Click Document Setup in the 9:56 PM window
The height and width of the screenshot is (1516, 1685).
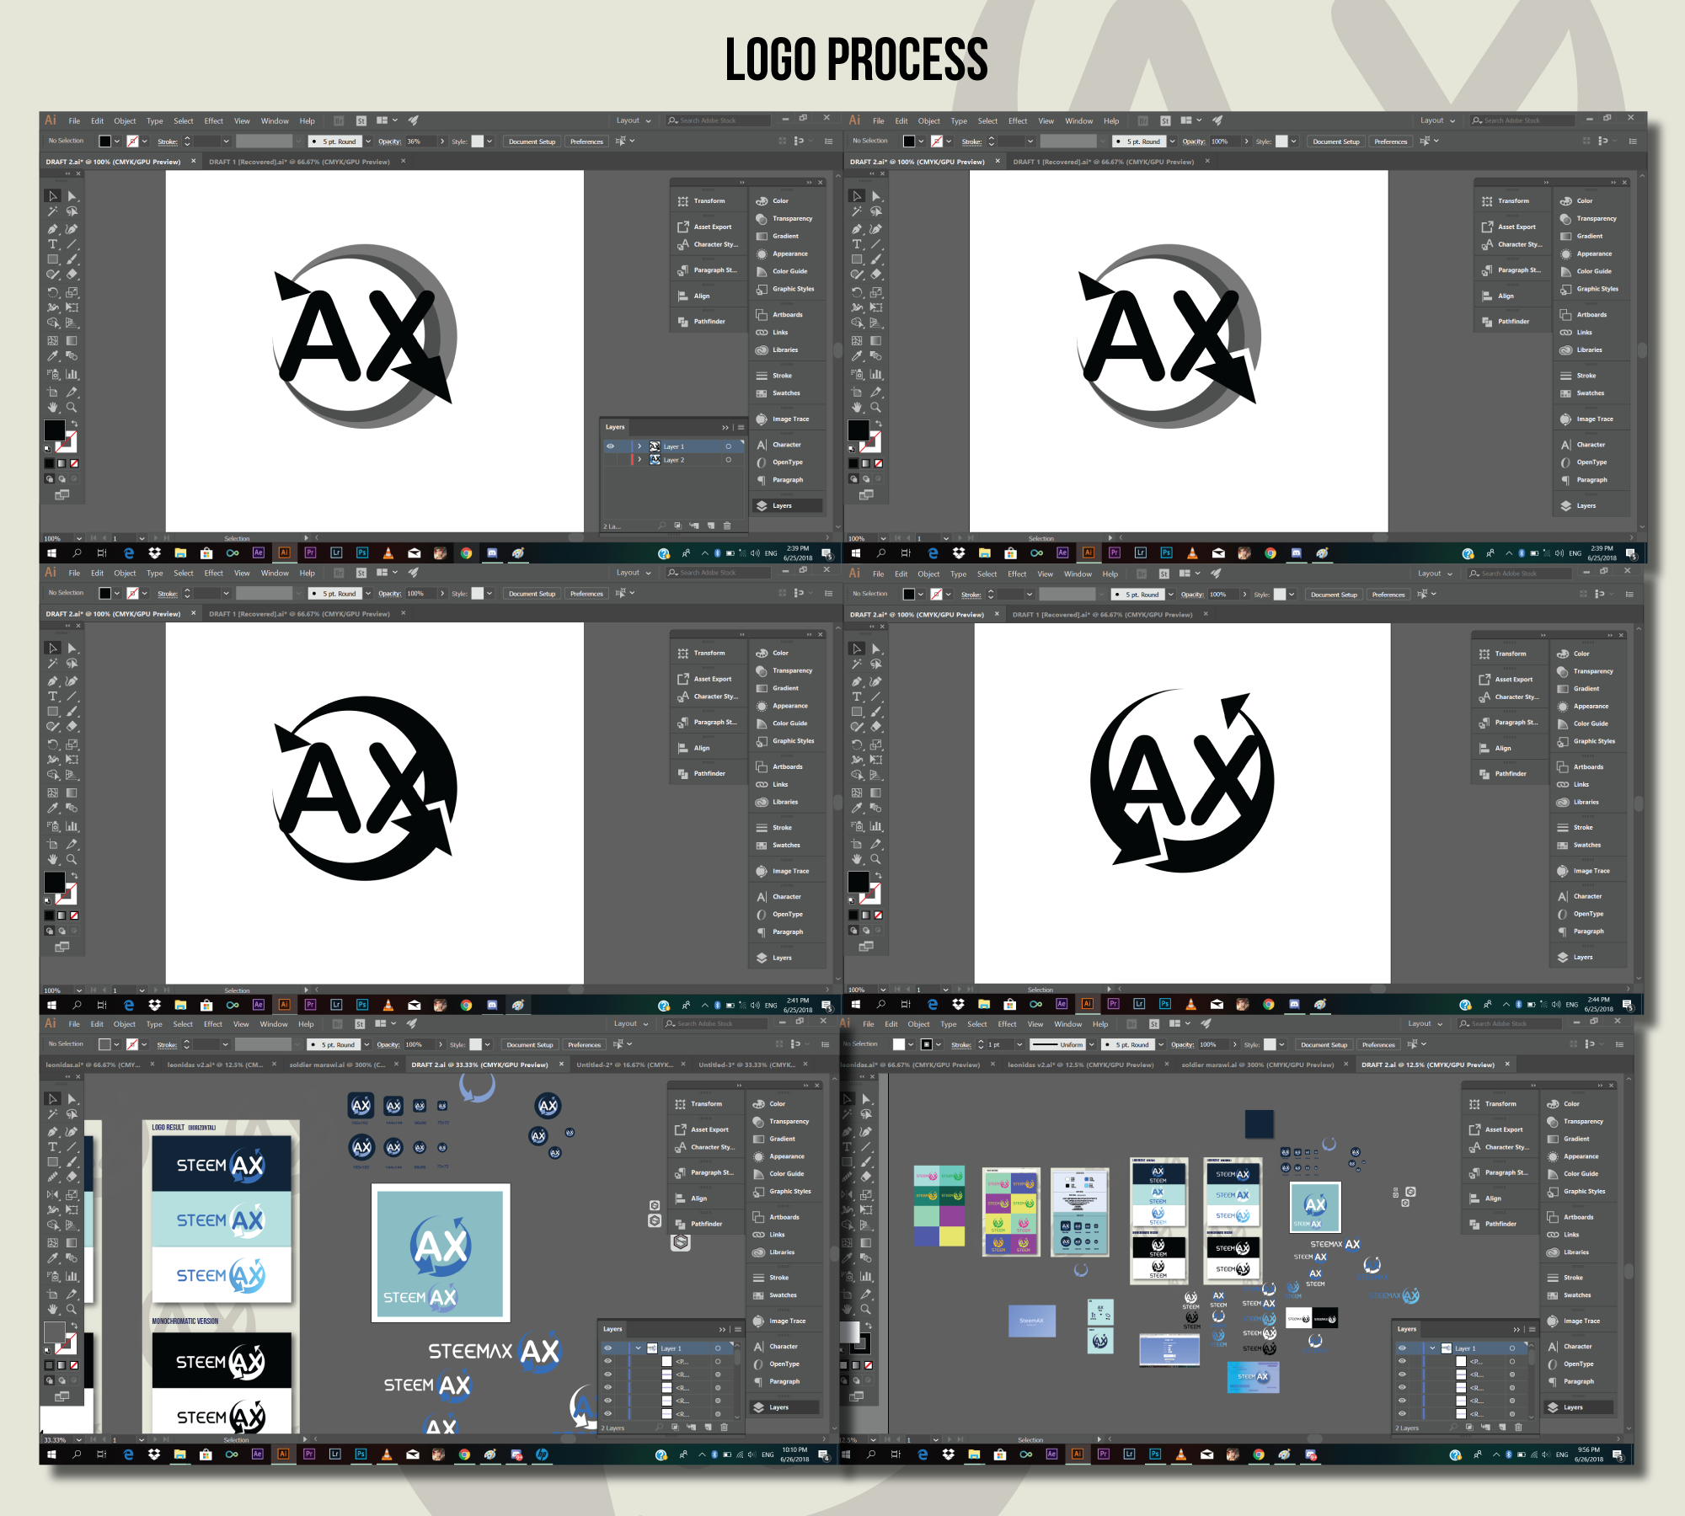(x=1324, y=1044)
